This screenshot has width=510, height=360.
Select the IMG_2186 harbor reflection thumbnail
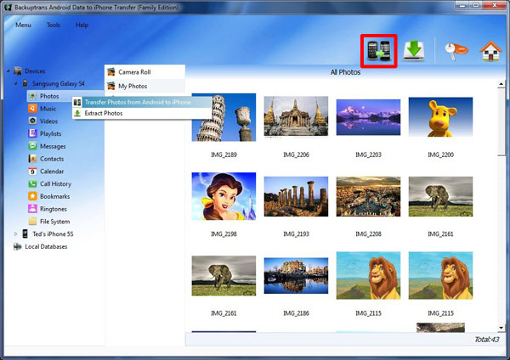click(296, 276)
